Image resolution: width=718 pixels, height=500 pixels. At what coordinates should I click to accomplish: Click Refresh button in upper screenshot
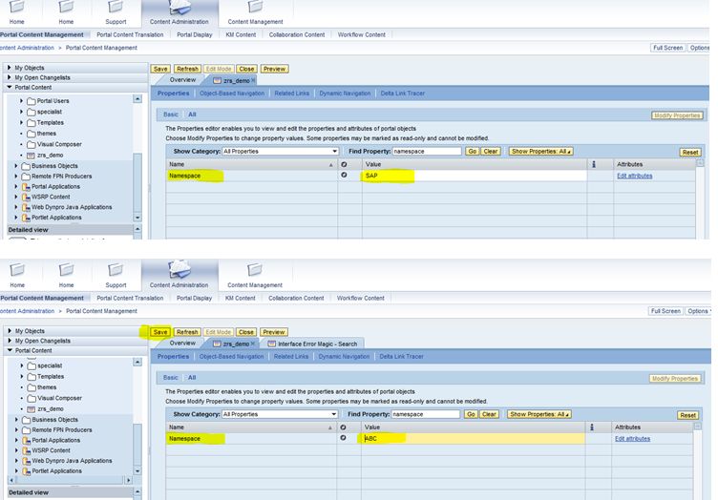(x=187, y=69)
